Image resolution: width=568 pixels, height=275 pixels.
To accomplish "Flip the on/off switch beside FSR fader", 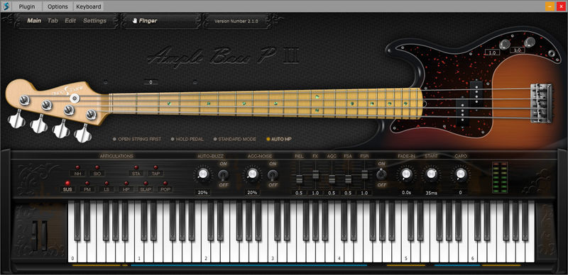I will point(381,174).
